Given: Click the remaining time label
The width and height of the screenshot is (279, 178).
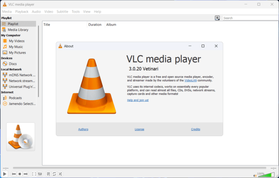Looking at the screenshot, I should pos(273,168).
